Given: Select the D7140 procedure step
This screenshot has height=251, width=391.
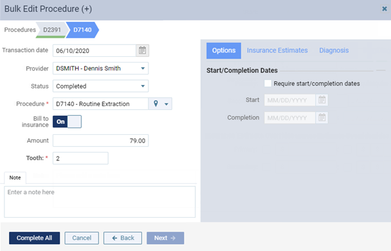Looking at the screenshot, I should coord(83,30).
